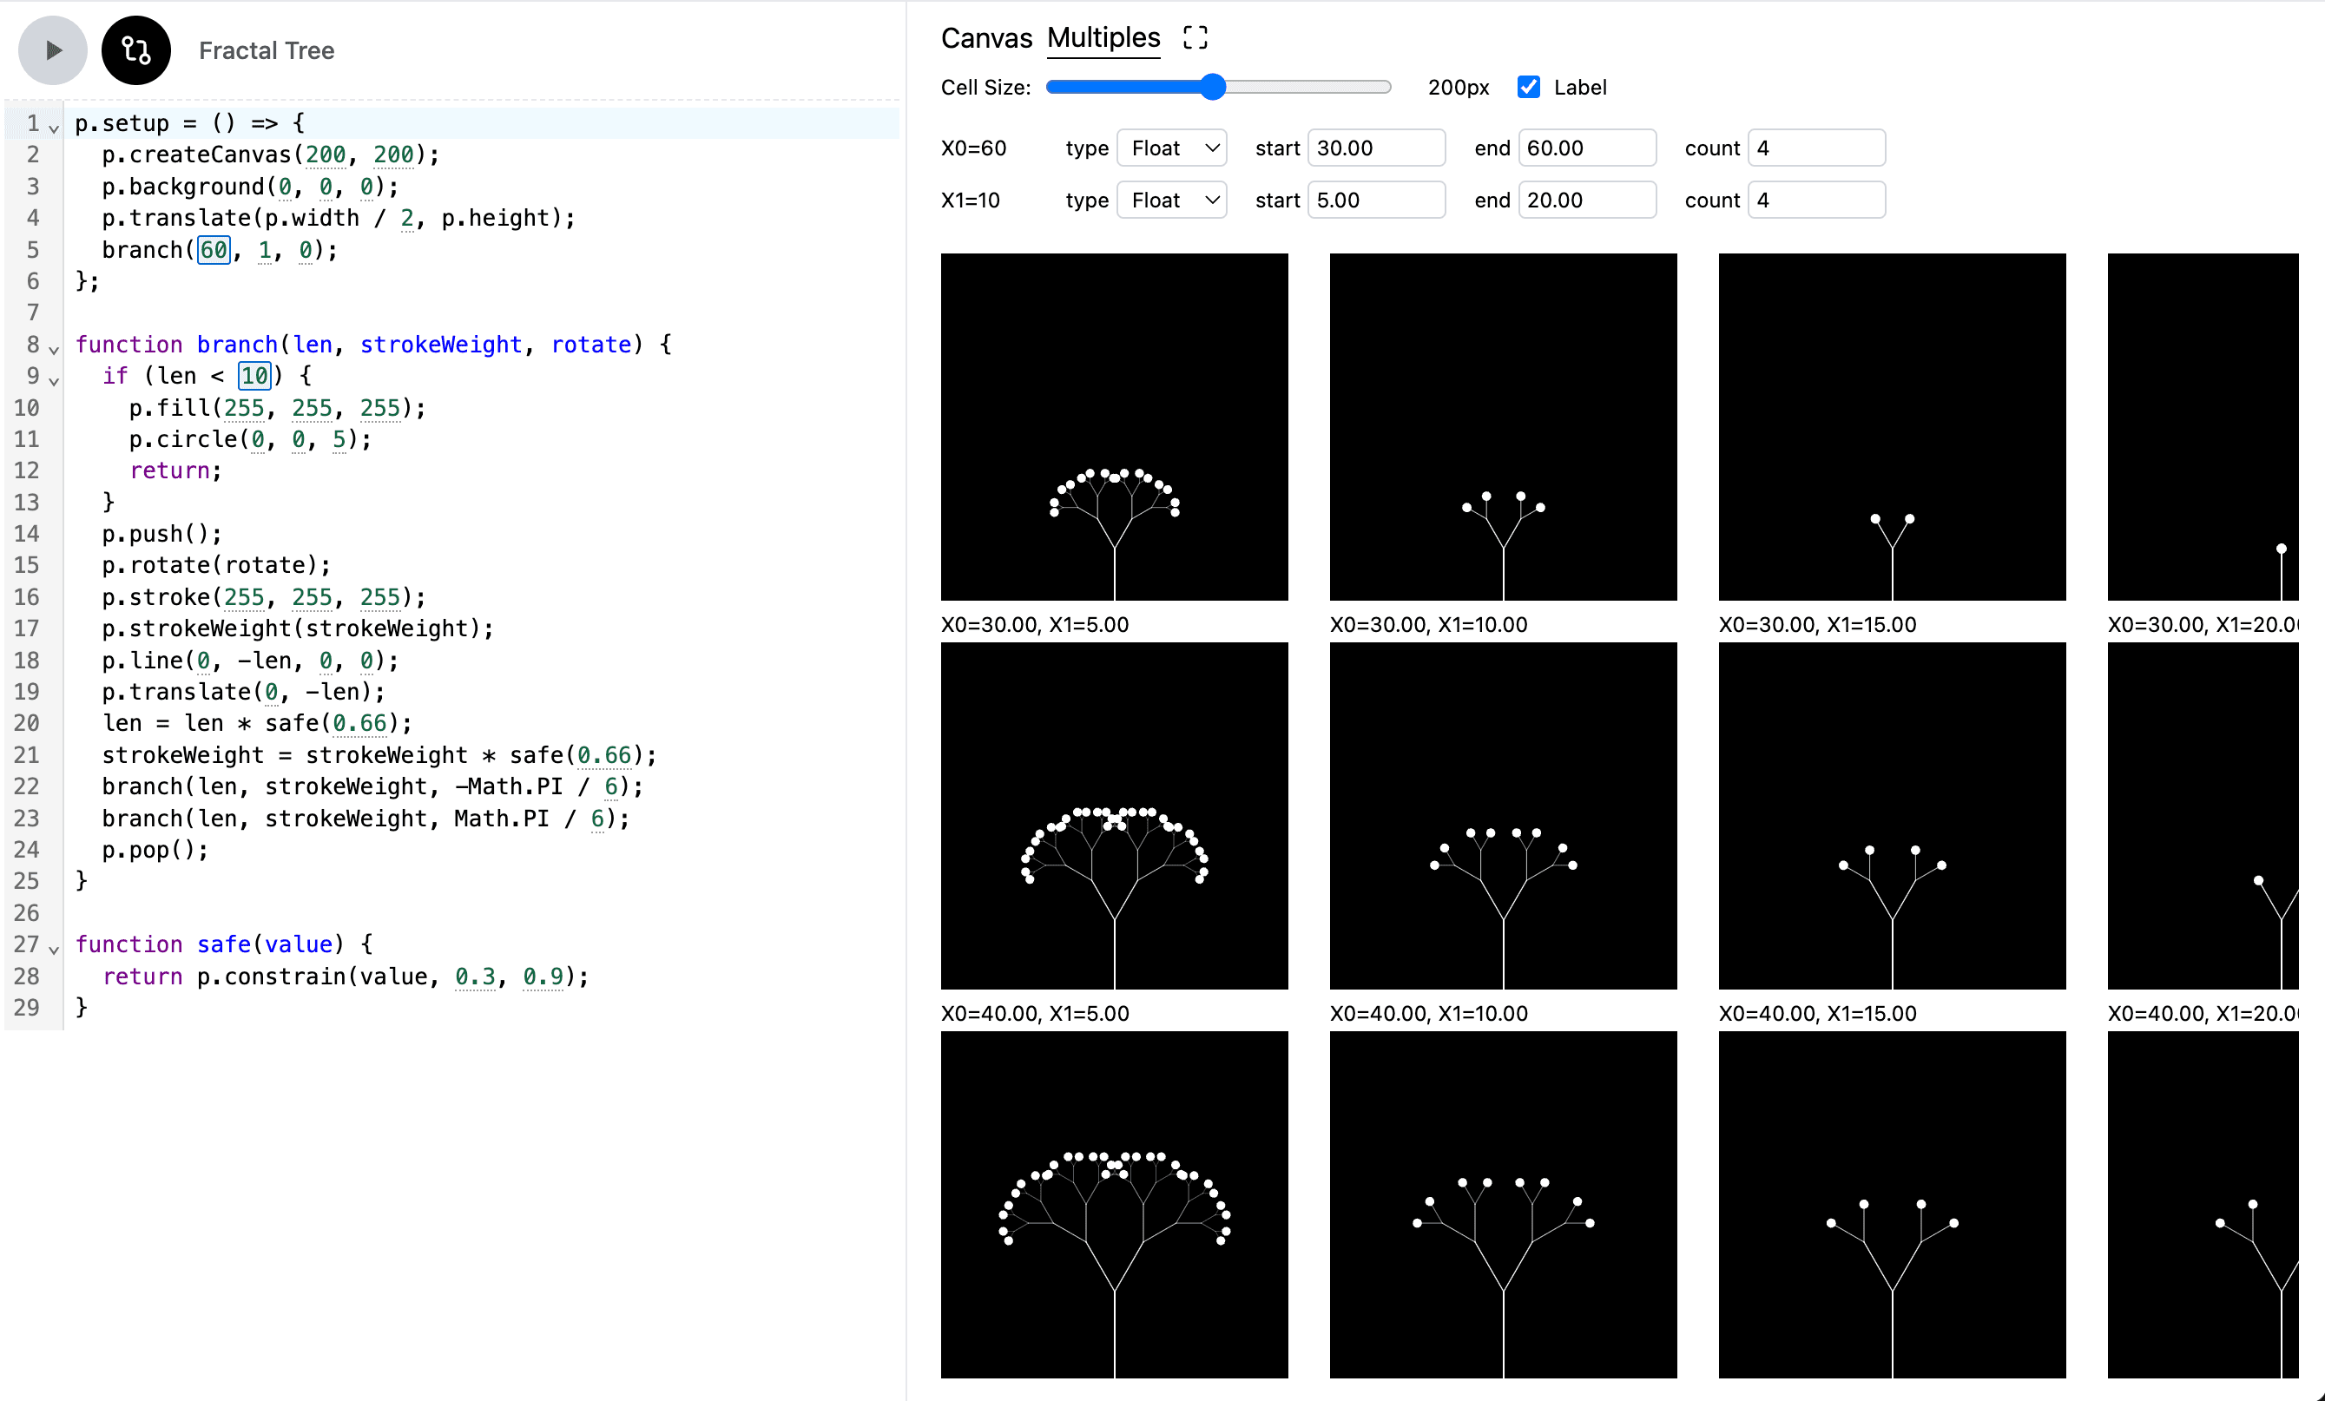
Task: Click the black git-branch fork icon
Action: (136, 50)
